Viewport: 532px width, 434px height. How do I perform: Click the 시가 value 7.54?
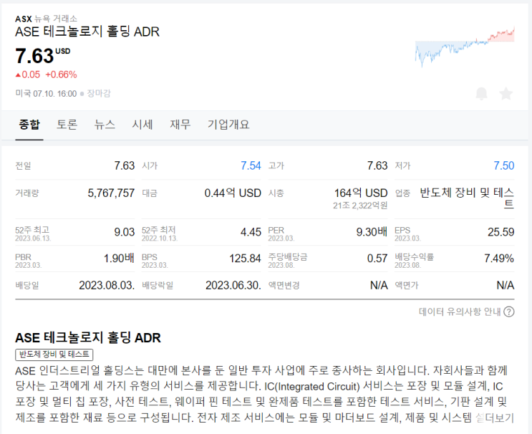coord(251,165)
